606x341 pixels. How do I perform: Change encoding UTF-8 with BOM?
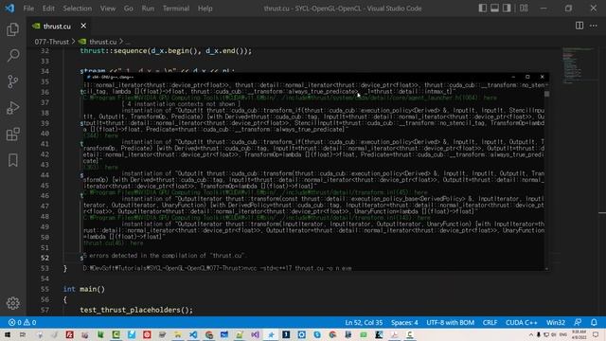pos(451,322)
